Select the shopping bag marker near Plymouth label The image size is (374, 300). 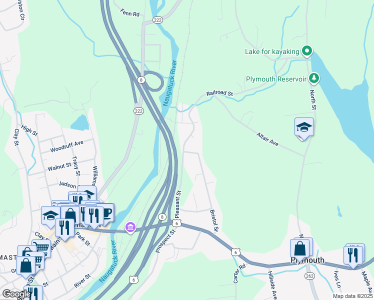pos(299,249)
